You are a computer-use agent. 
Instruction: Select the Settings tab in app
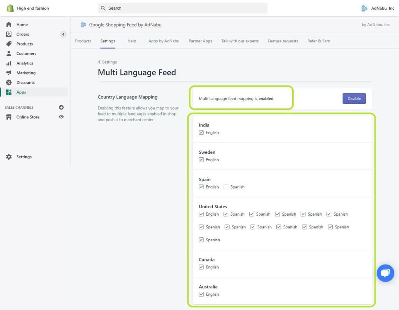point(108,41)
